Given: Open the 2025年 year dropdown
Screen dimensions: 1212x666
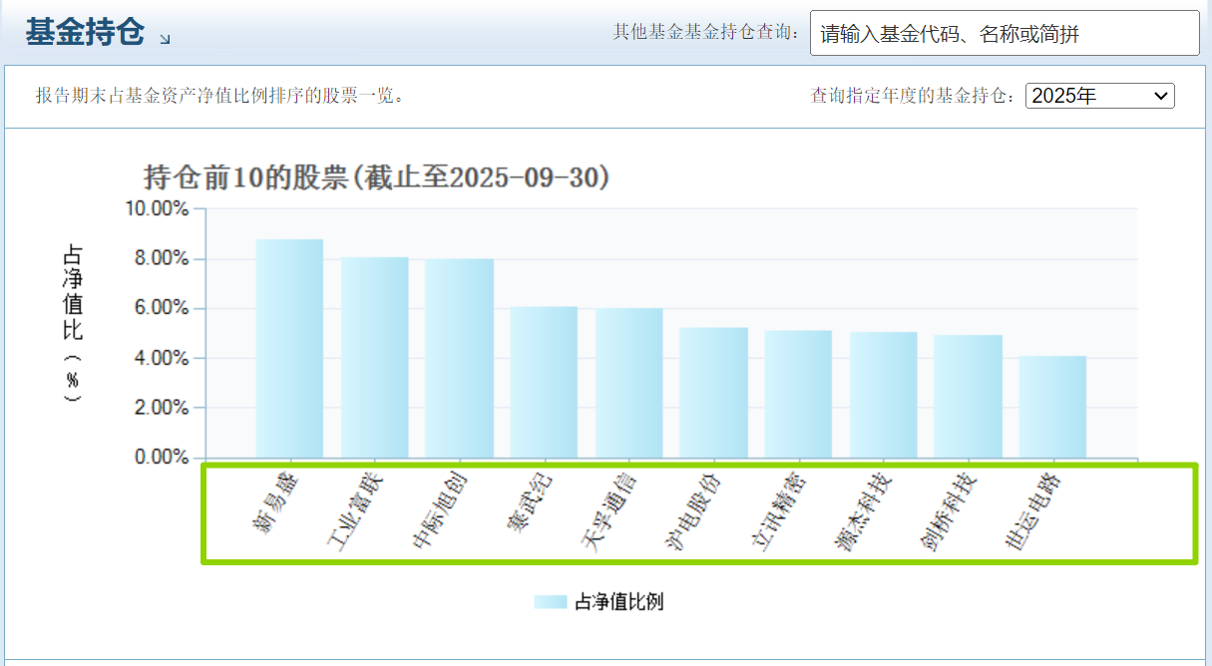Looking at the screenshot, I should pyautogui.click(x=1100, y=96).
